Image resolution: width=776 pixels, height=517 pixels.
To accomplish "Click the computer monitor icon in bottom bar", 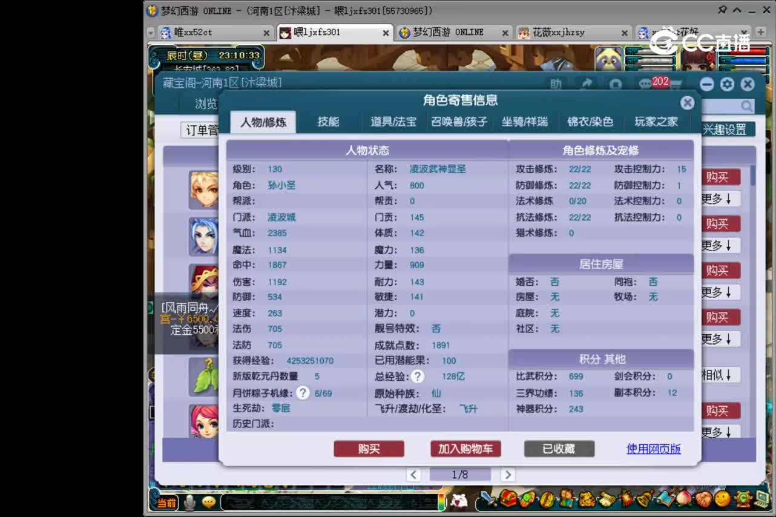I will 761,499.
